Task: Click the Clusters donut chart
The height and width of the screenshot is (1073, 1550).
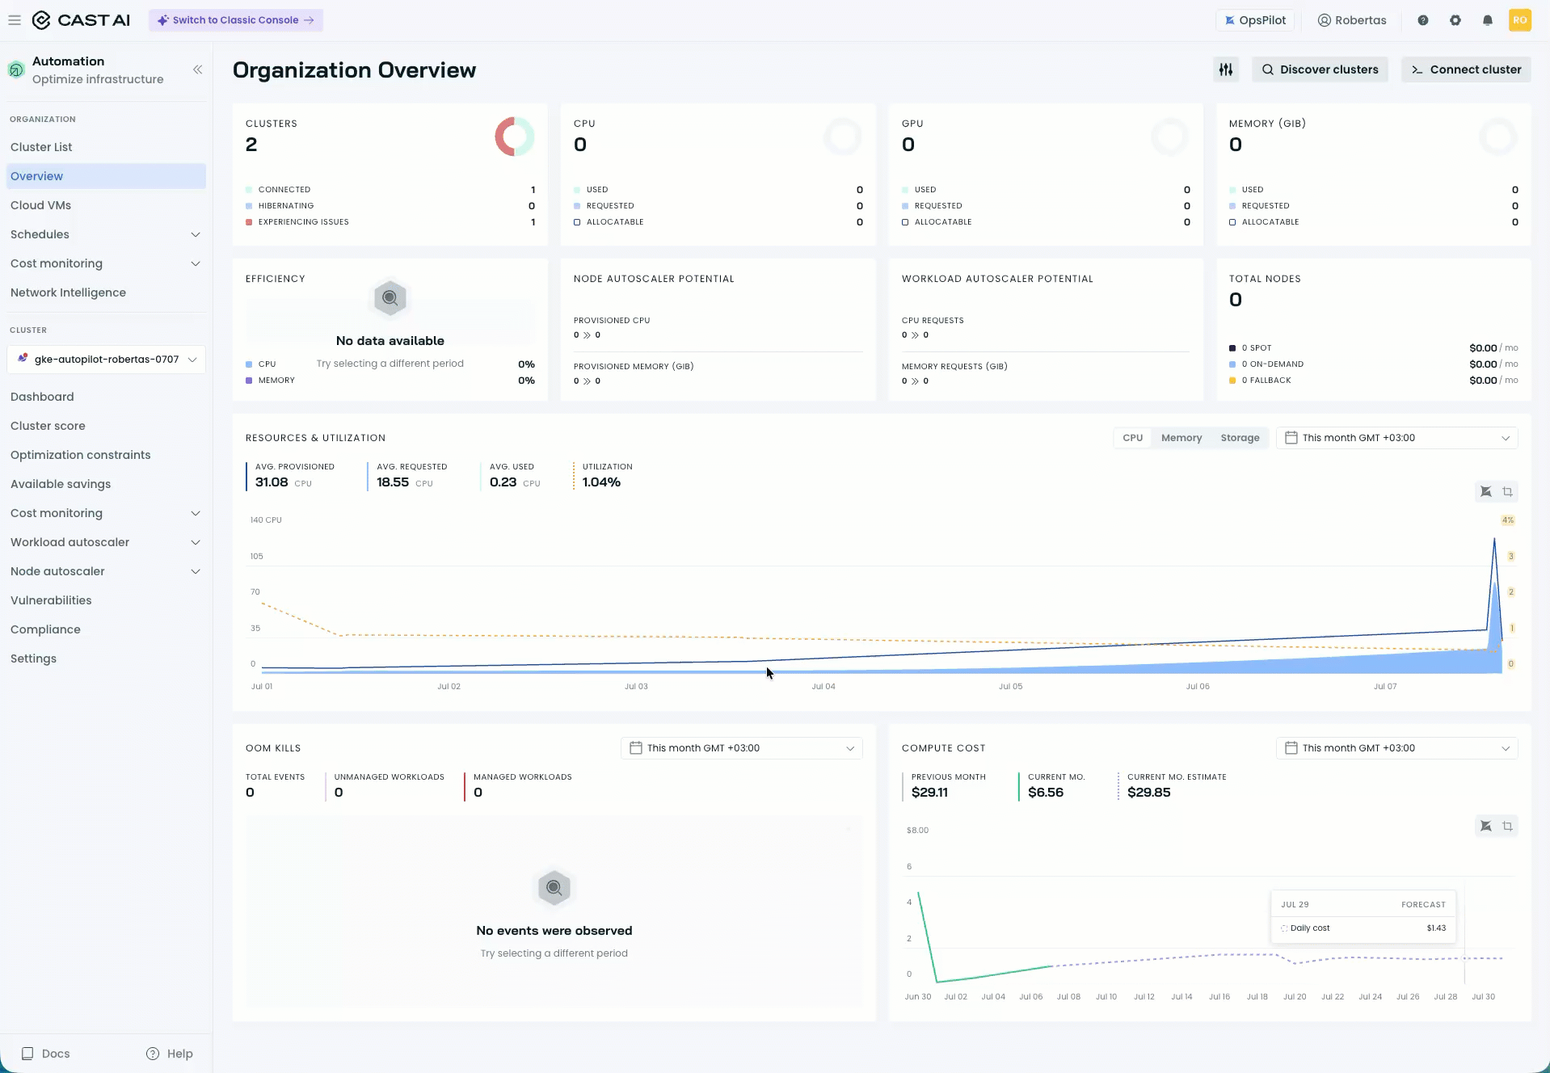Action: 515,137
